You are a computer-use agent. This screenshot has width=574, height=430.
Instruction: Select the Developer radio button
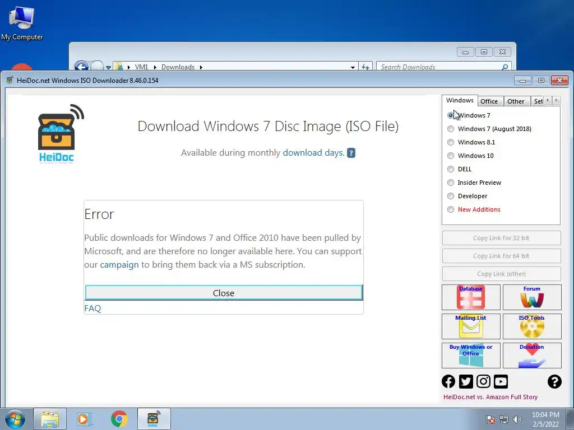(x=451, y=196)
